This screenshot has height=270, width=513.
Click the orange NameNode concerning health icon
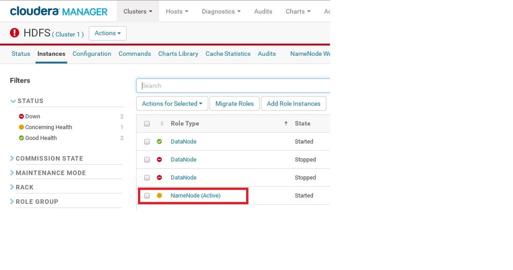(159, 196)
